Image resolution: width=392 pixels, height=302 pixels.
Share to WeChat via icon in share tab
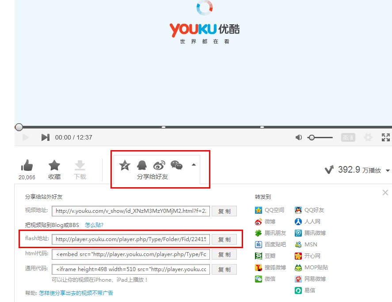[176, 165]
